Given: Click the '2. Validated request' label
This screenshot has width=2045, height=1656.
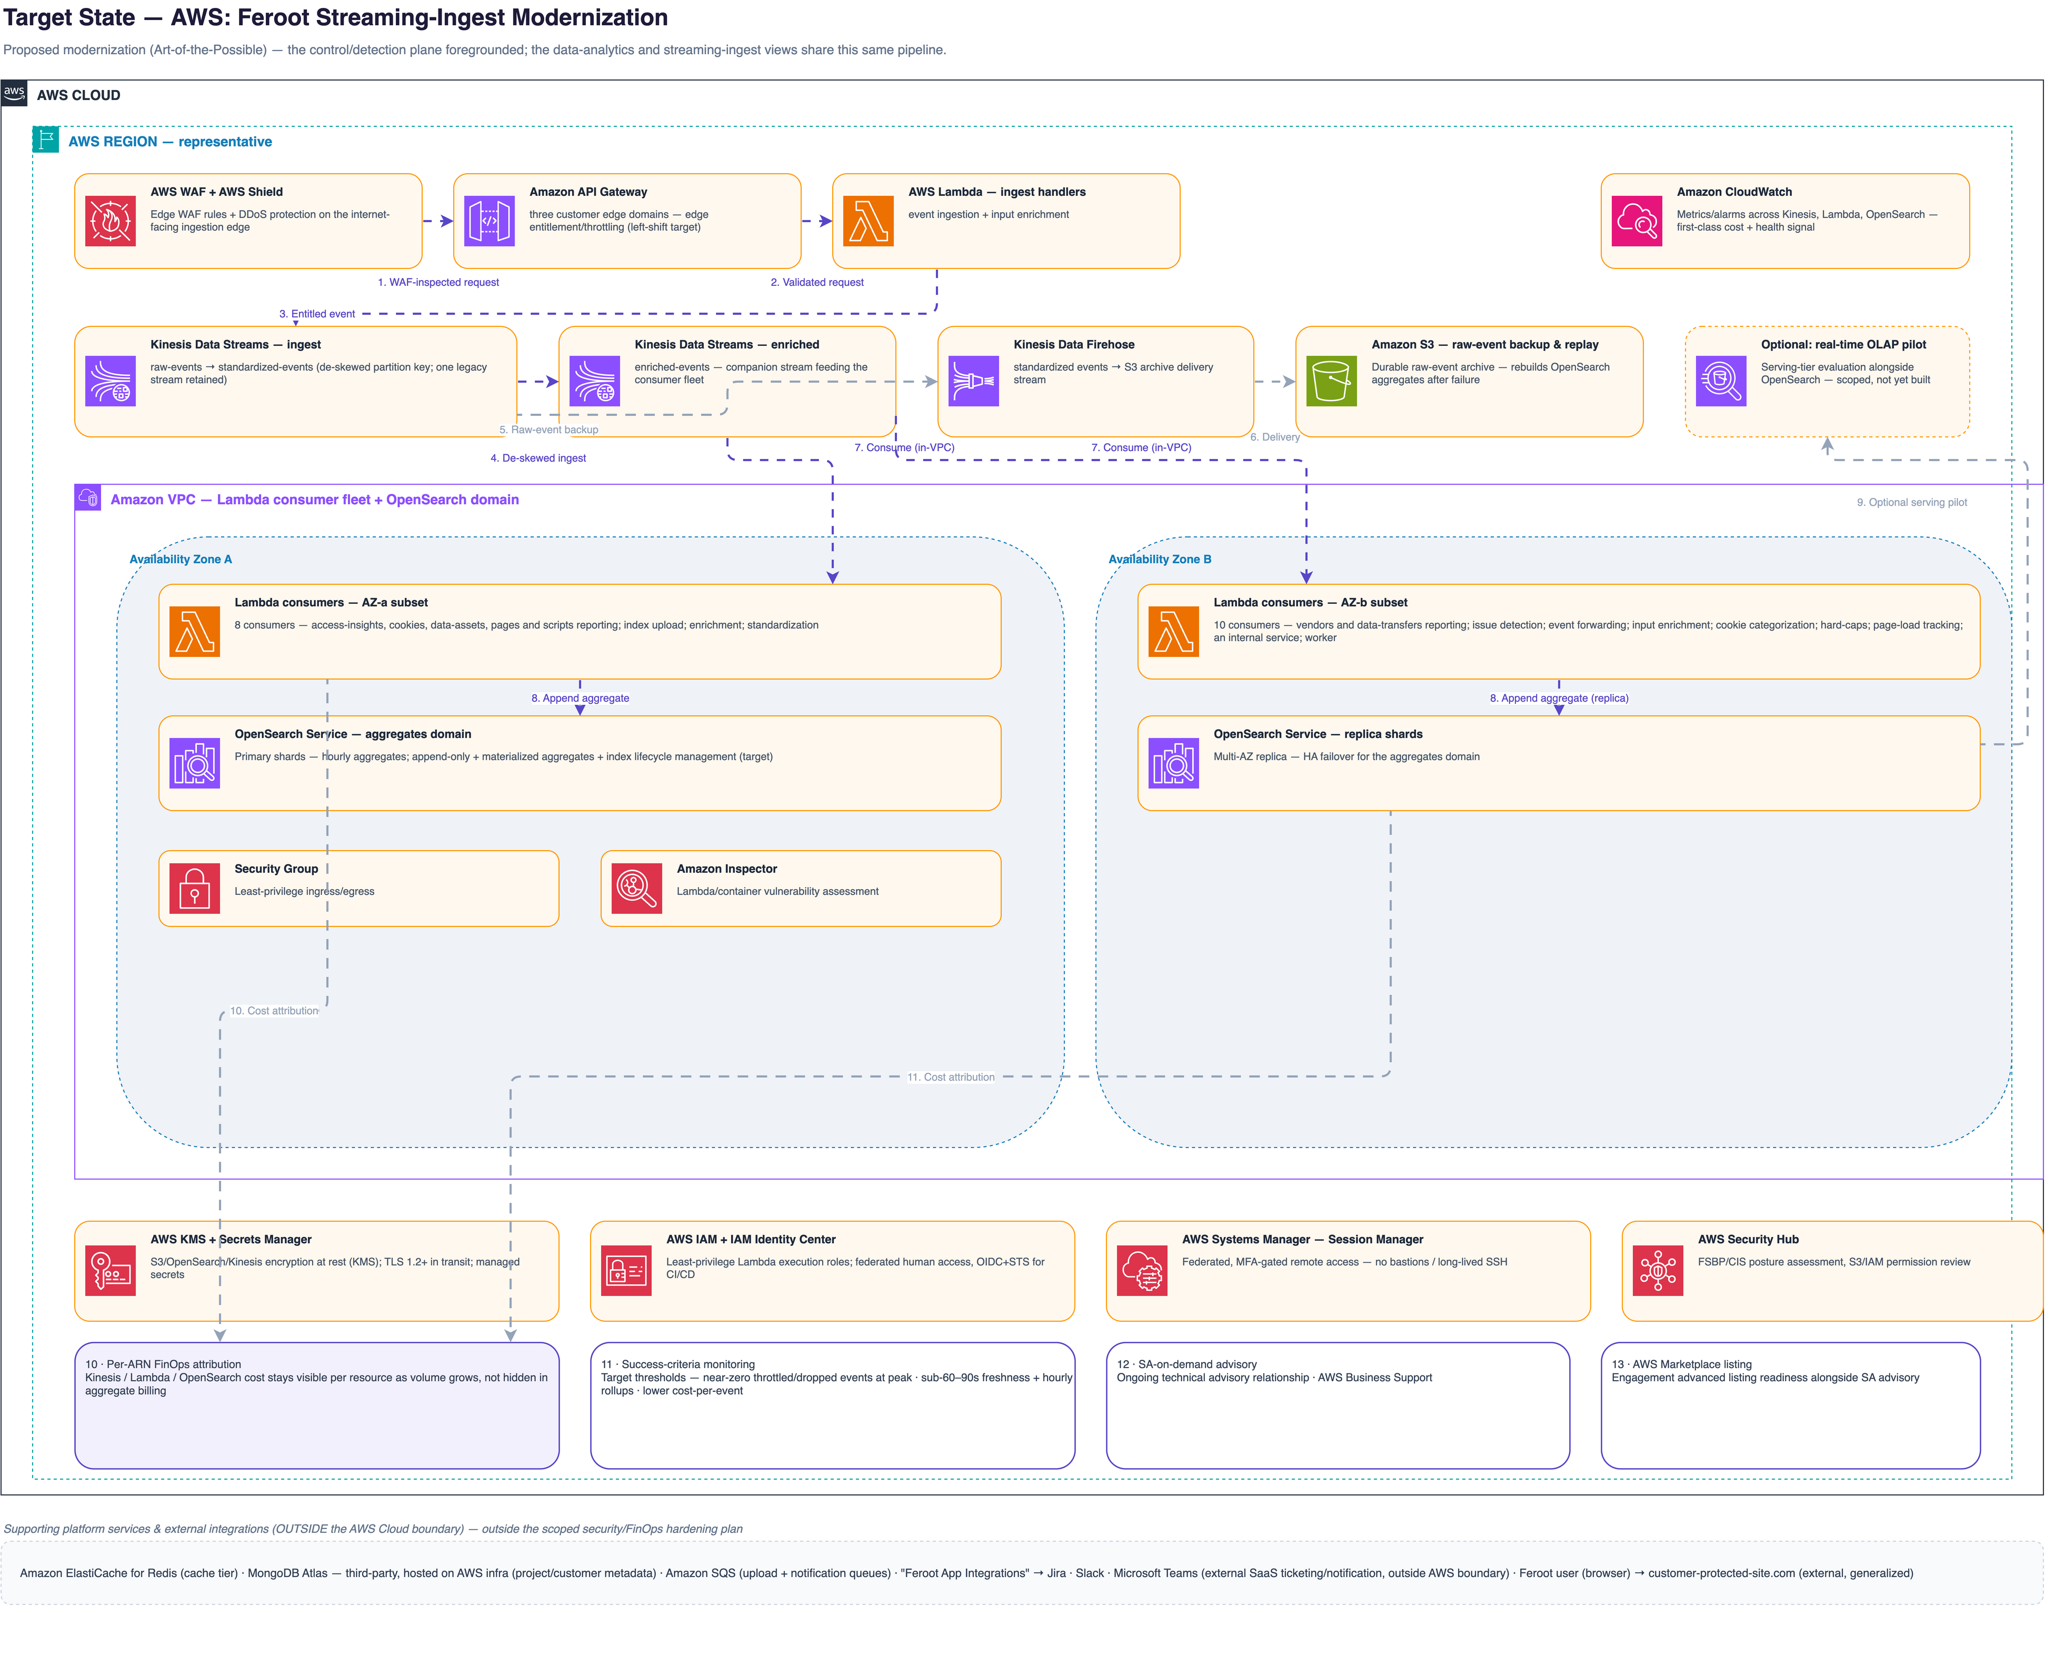Looking at the screenshot, I should 817,282.
